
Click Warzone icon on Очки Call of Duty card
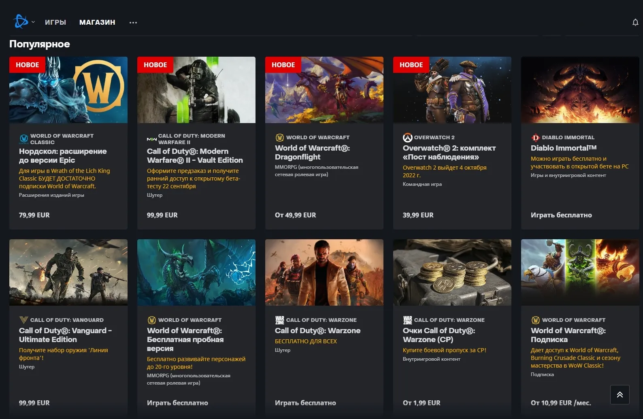tap(407, 320)
